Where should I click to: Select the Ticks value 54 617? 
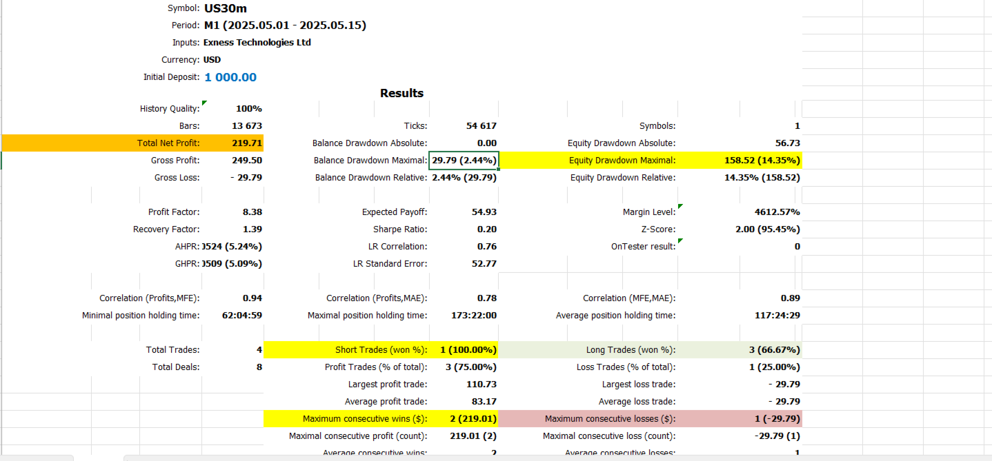[482, 126]
